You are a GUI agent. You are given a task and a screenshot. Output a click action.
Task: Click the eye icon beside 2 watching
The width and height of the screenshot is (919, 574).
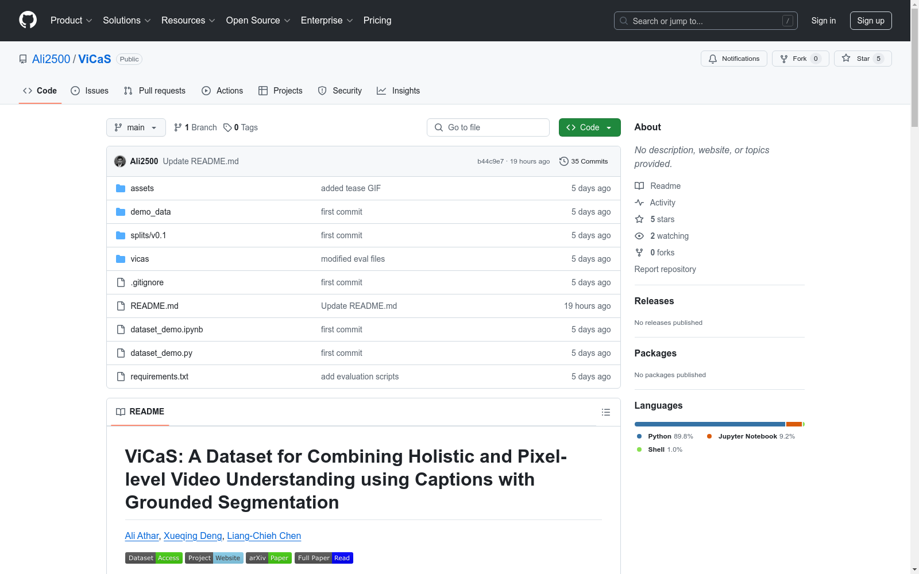pos(639,236)
